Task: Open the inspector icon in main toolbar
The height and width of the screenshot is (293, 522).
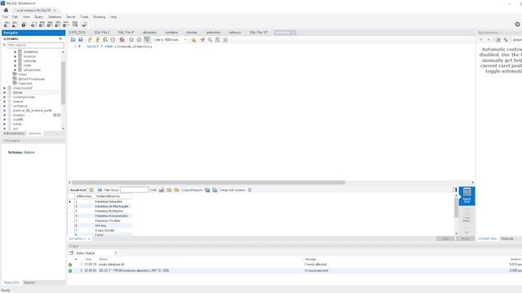Action: point(24,24)
